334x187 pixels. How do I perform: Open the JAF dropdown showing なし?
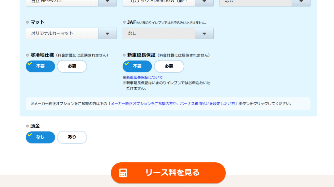[x=168, y=33]
